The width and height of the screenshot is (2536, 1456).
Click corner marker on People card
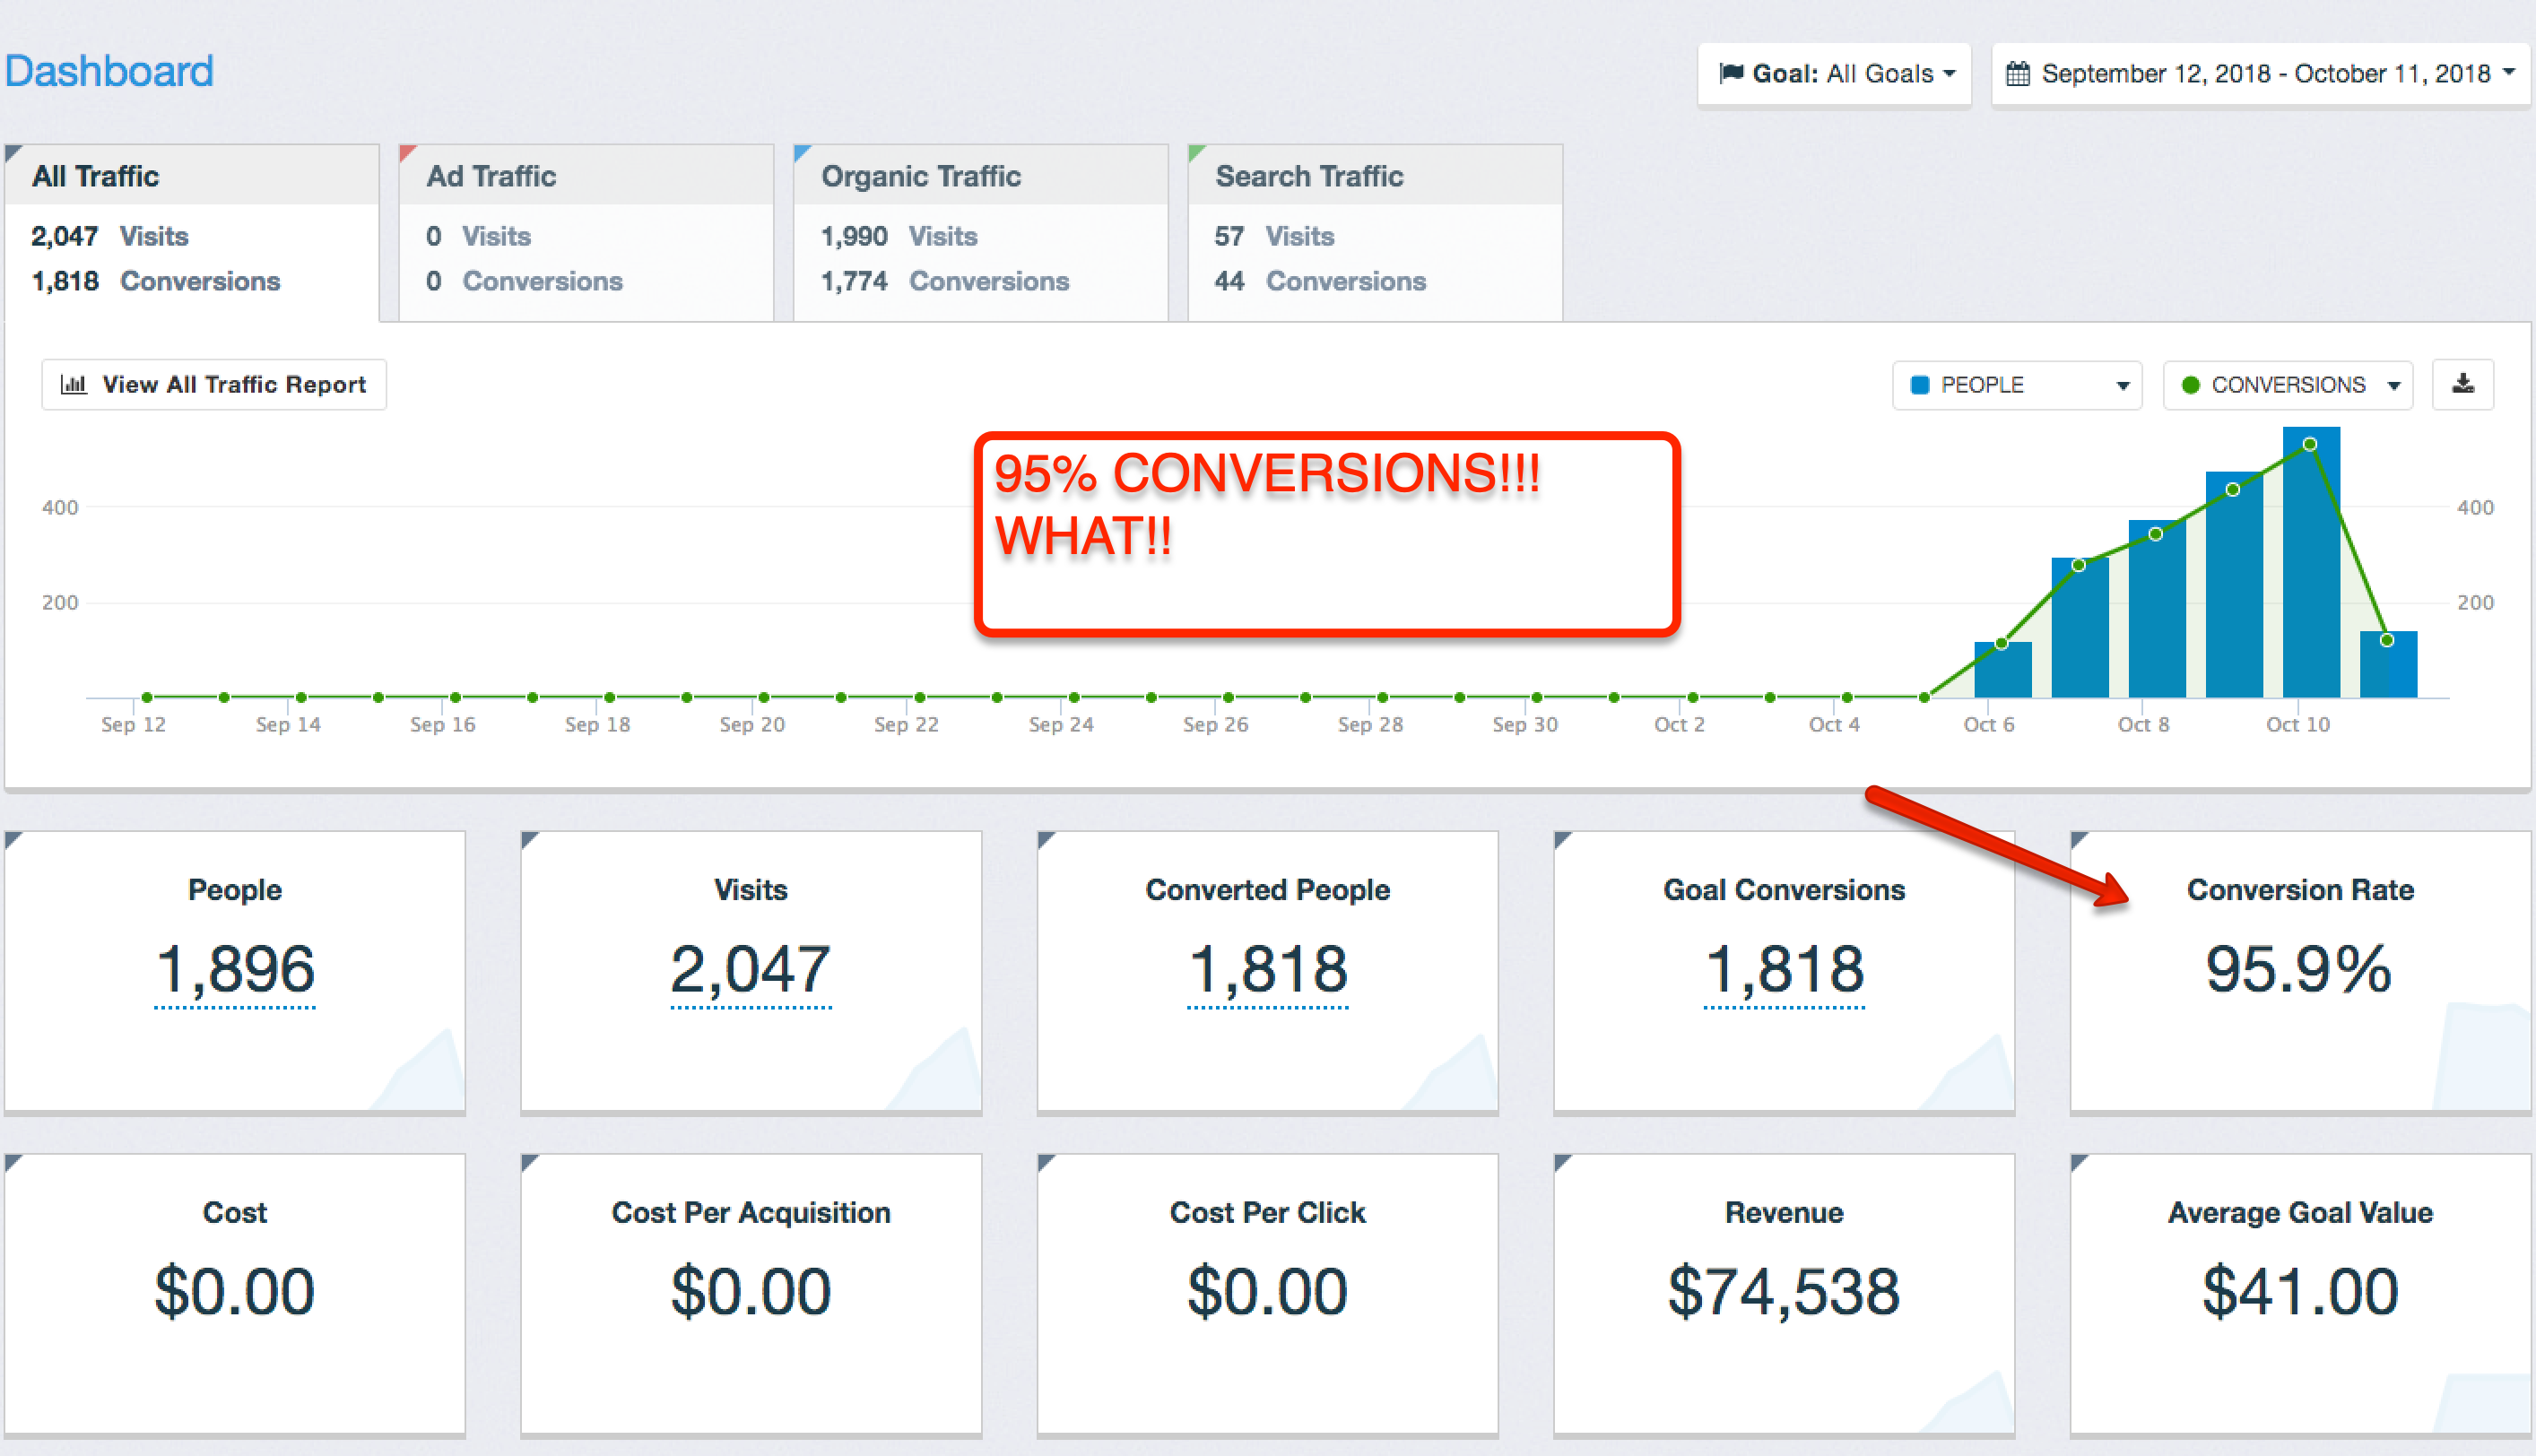point(13,839)
